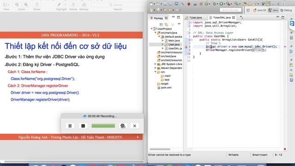Screen dimensions: 295x166
Task: Open the Package Explorer view menu triangle
Action: pos(179,24)
